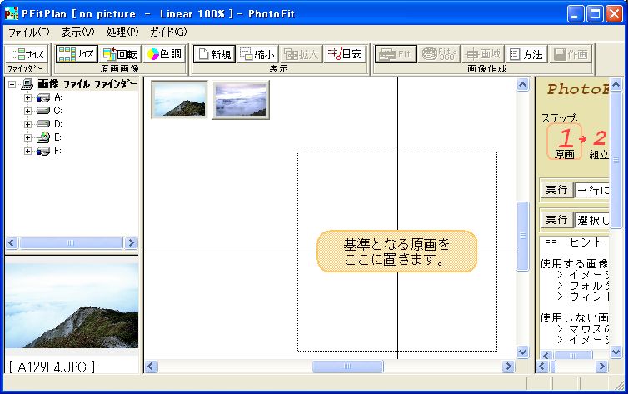This screenshot has width=628, height=394.
Task: Open the 処理(P) menu
Action: [122, 32]
